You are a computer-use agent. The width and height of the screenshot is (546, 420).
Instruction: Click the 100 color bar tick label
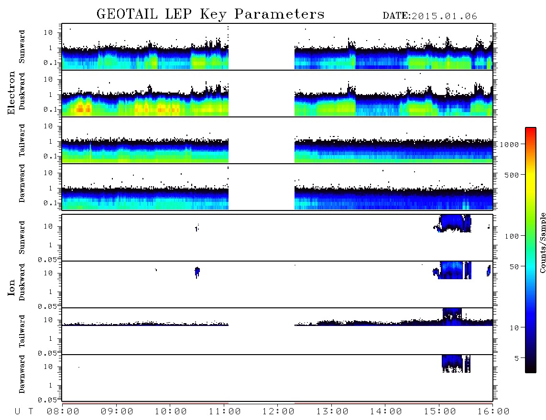pos(512,236)
